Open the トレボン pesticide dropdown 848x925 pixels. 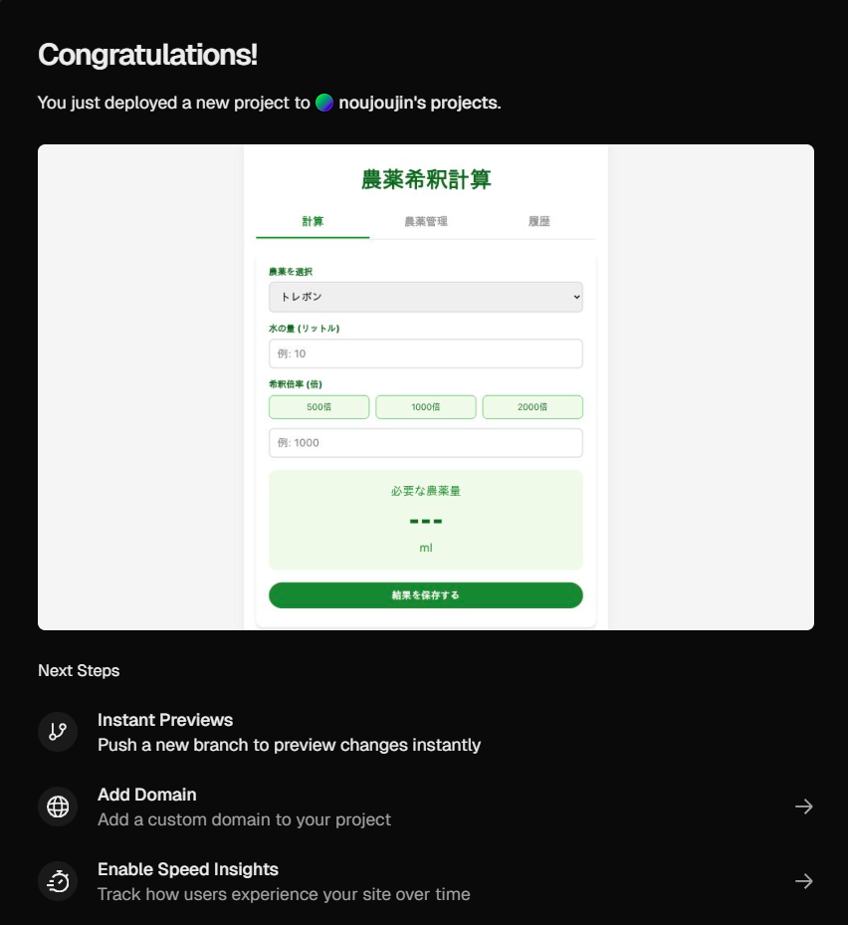click(x=425, y=296)
